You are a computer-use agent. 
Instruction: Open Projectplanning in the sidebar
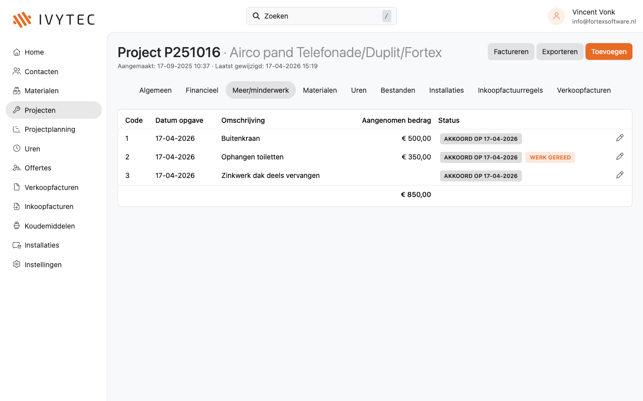click(x=49, y=129)
